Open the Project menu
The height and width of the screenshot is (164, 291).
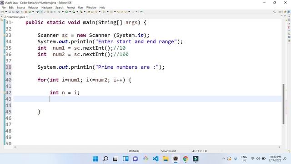70,7
